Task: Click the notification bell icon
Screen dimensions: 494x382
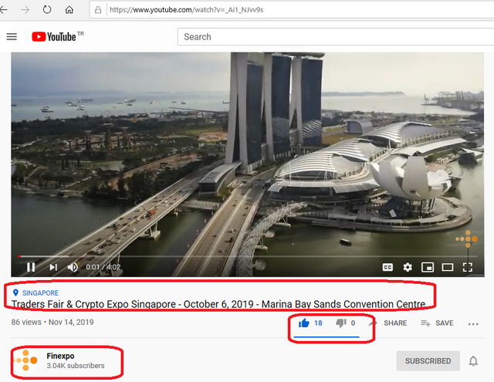Action: [x=473, y=361]
